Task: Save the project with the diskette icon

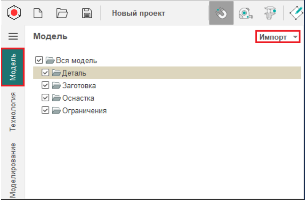Action: click(87, 13)
